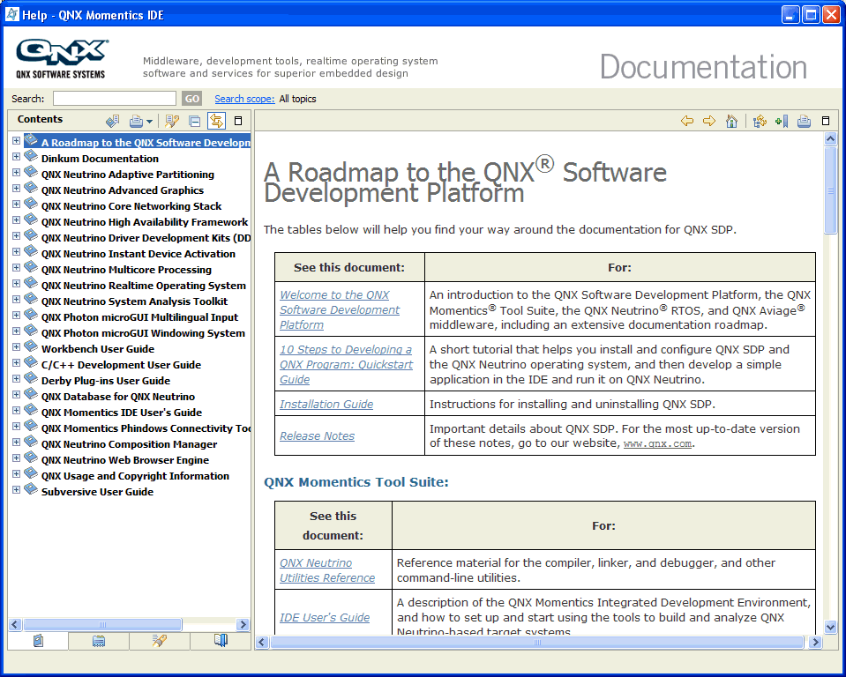Click the Go Forward arrow icon
Screen dimensions: 846x677
click(x=708, y=122)
